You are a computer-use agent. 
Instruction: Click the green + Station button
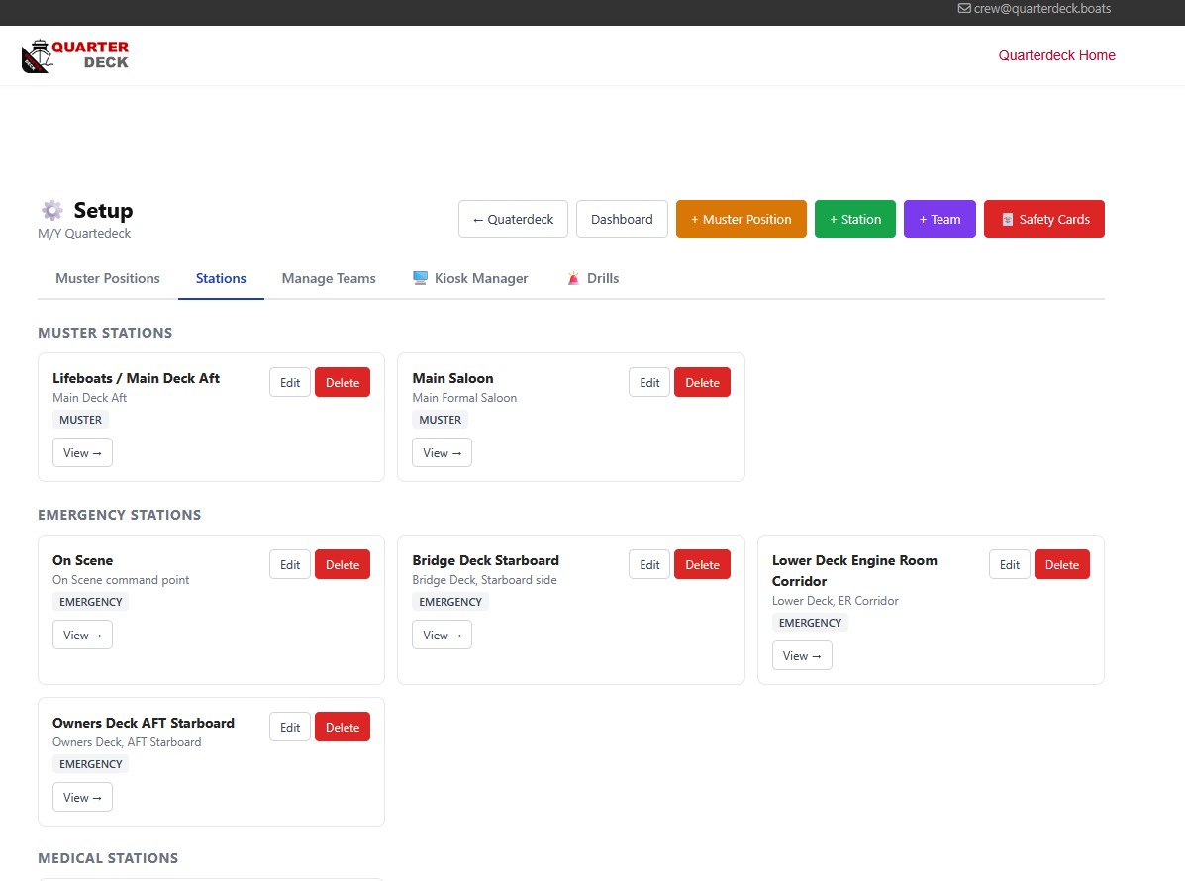click(854, 219)
